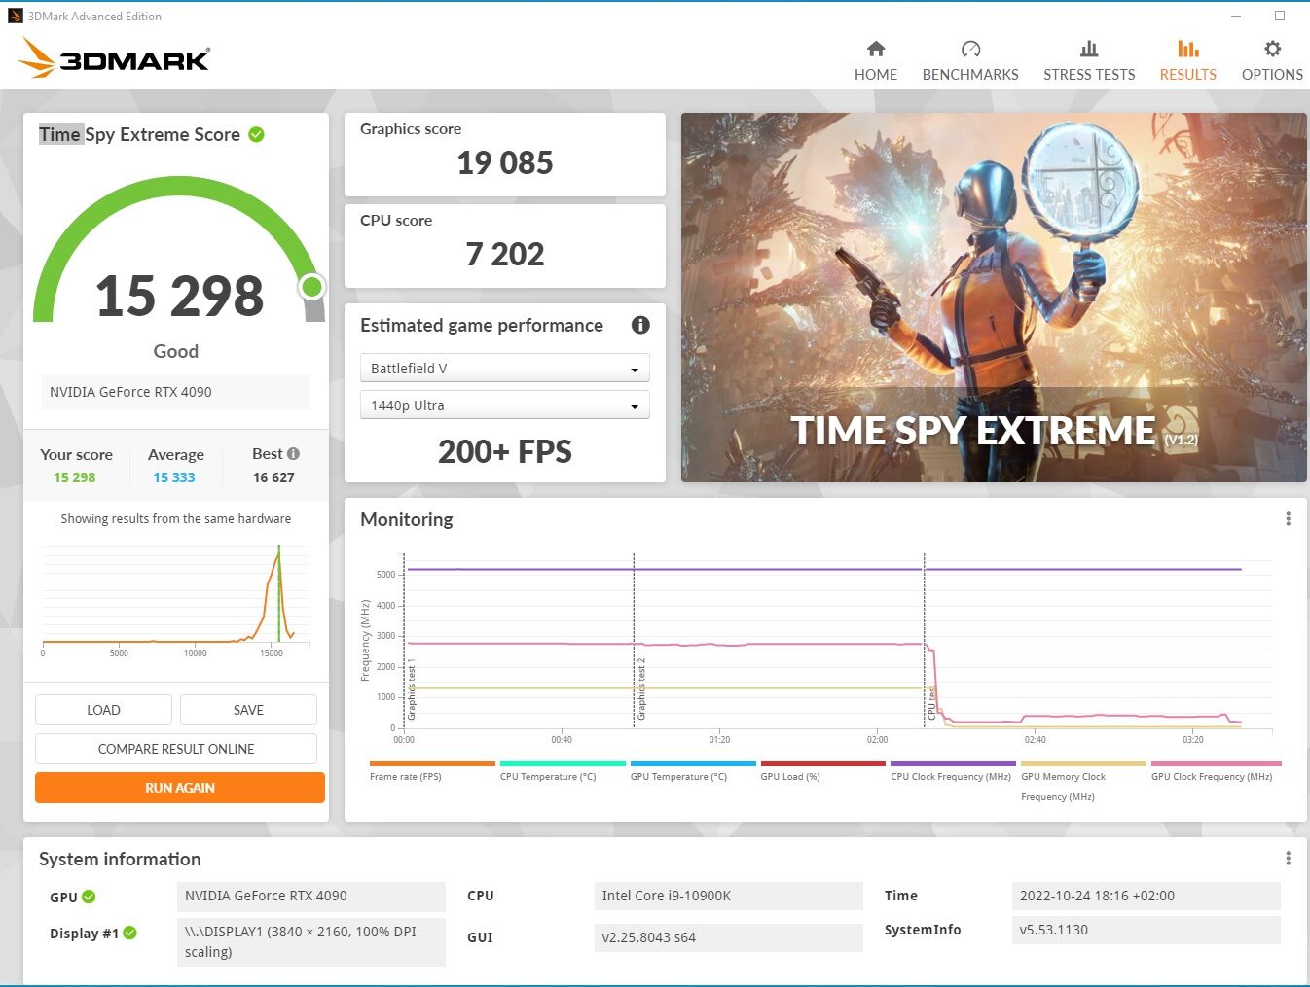1310x987 pixels.
Task: Click the info icon beside Estimated game performance
Action: pos(640,325)
